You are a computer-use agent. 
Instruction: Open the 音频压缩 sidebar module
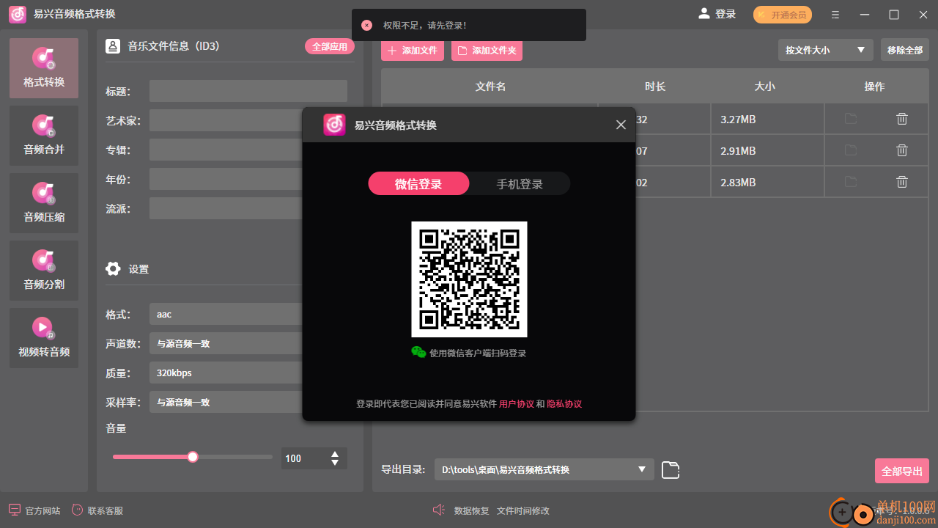44,203
